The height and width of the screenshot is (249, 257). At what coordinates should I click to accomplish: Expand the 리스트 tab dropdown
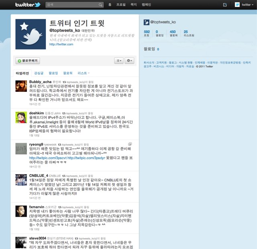point(84,73)
